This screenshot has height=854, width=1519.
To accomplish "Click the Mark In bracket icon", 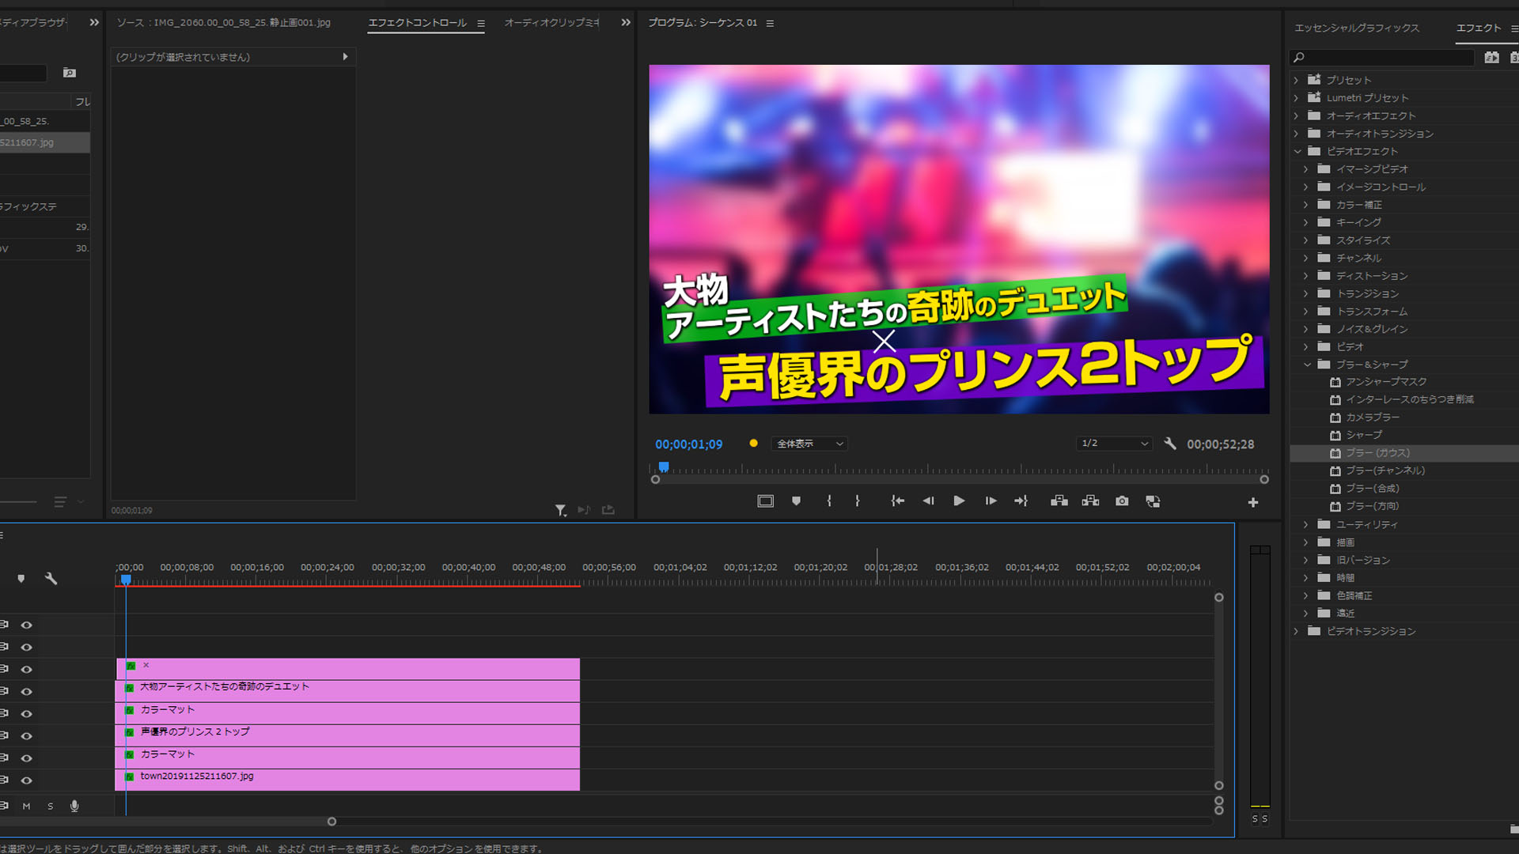I will pyautogui.click(x=828, y=501).
